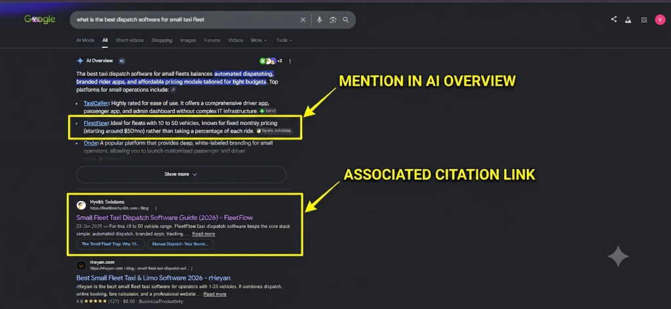This screenshot has width=671, height=309.
Task: Open "Manual Dispatch: Your Secret..." sitelink chip
Action: (180, 244)
